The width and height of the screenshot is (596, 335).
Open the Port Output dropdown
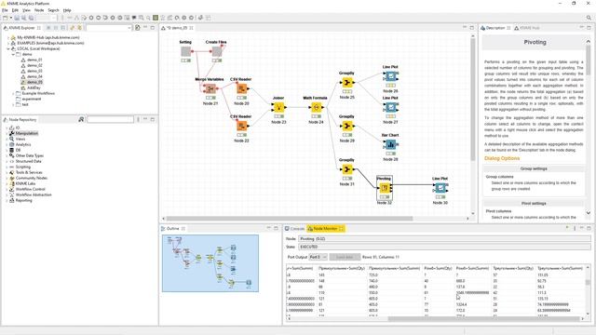coord(318,257)
